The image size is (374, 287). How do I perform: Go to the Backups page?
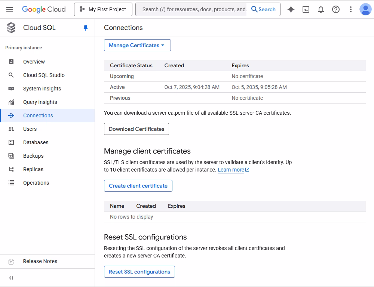(33, 156)
